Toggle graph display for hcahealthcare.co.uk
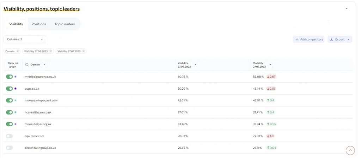Viewport: 361px width, 160px height. tap(10, 112)
